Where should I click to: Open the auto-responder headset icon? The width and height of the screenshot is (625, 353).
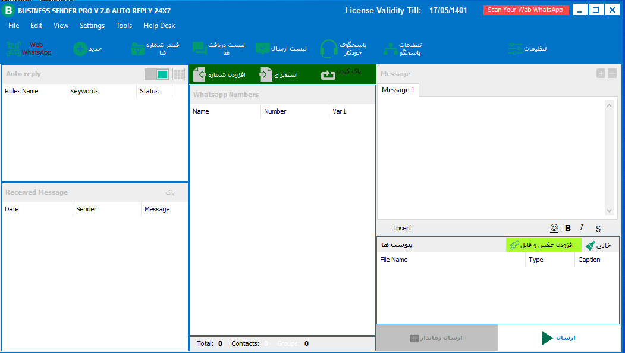tap(328, 49)
